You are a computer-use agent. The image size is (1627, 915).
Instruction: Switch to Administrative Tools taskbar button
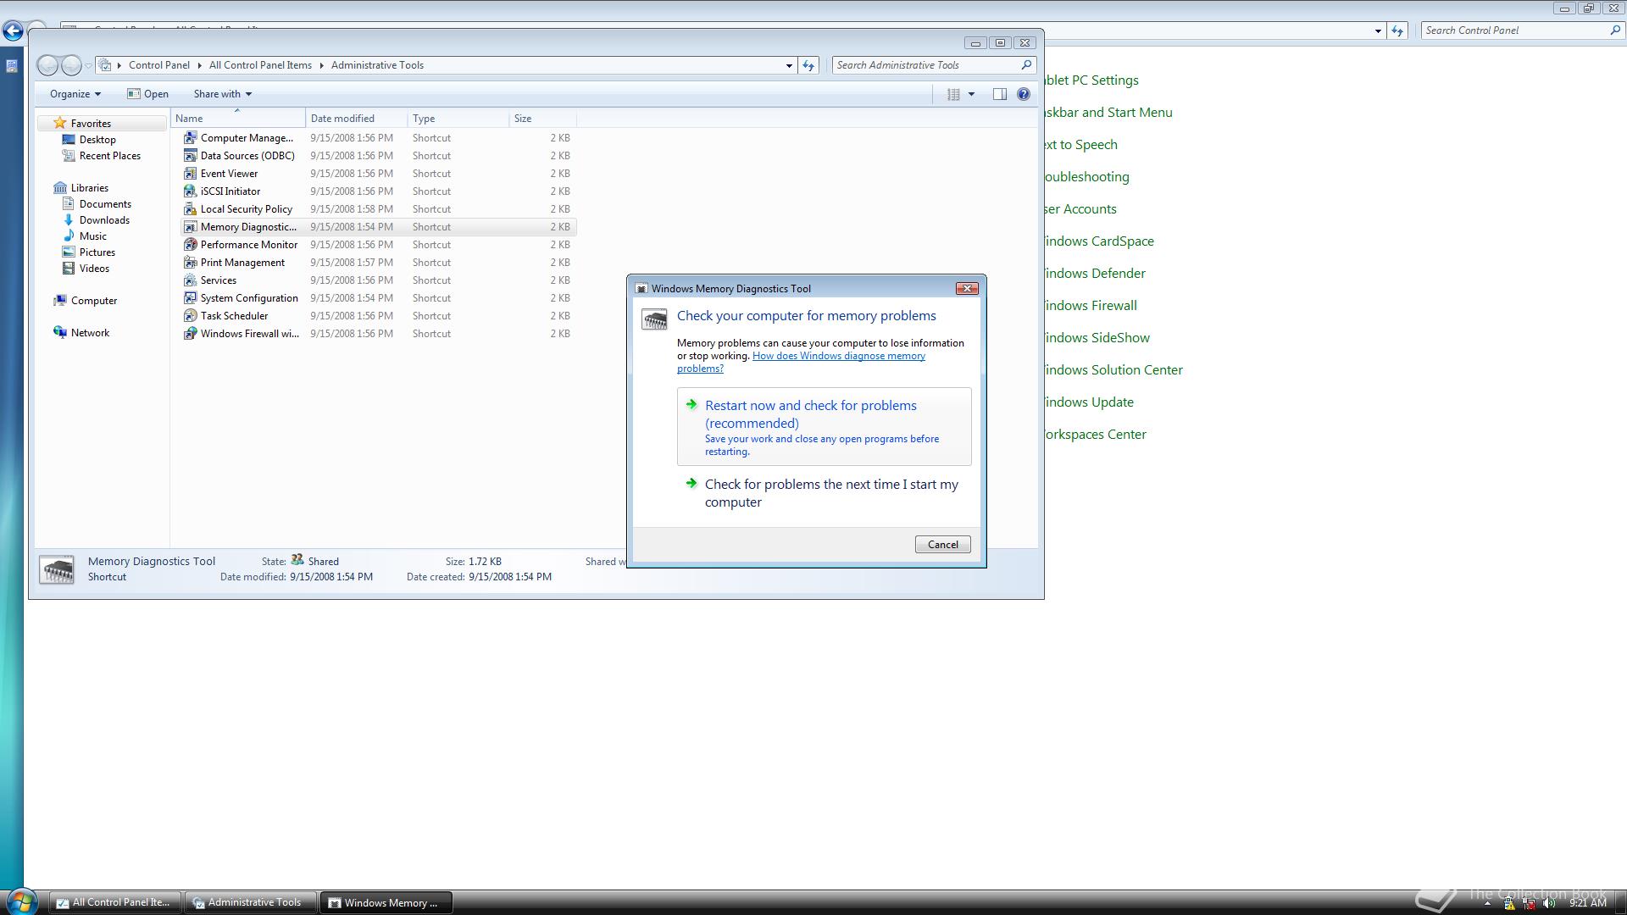coord(251,902)
